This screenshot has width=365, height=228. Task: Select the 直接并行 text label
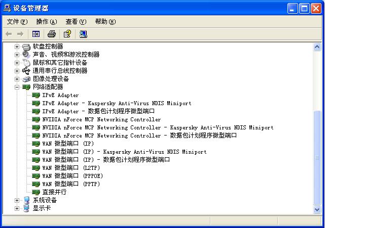click(54, 192)
